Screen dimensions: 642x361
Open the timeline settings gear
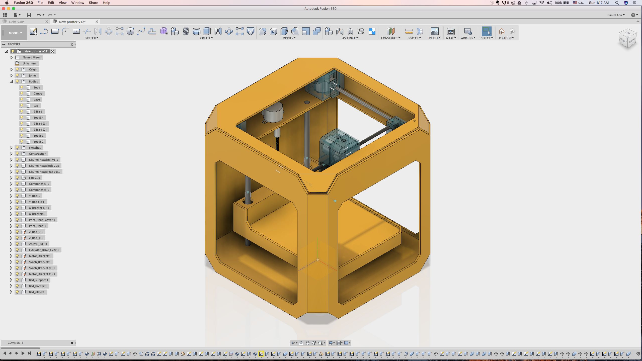click(x=638, y=354)
